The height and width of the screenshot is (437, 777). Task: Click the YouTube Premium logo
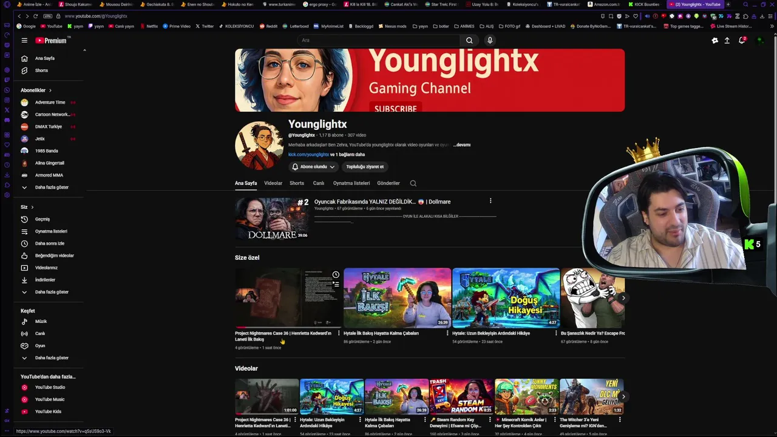[x=51, y=41]
